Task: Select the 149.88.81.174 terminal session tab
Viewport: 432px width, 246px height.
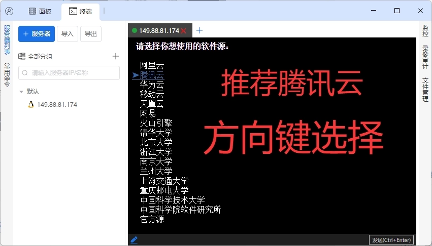Action: tap(159, 30)
